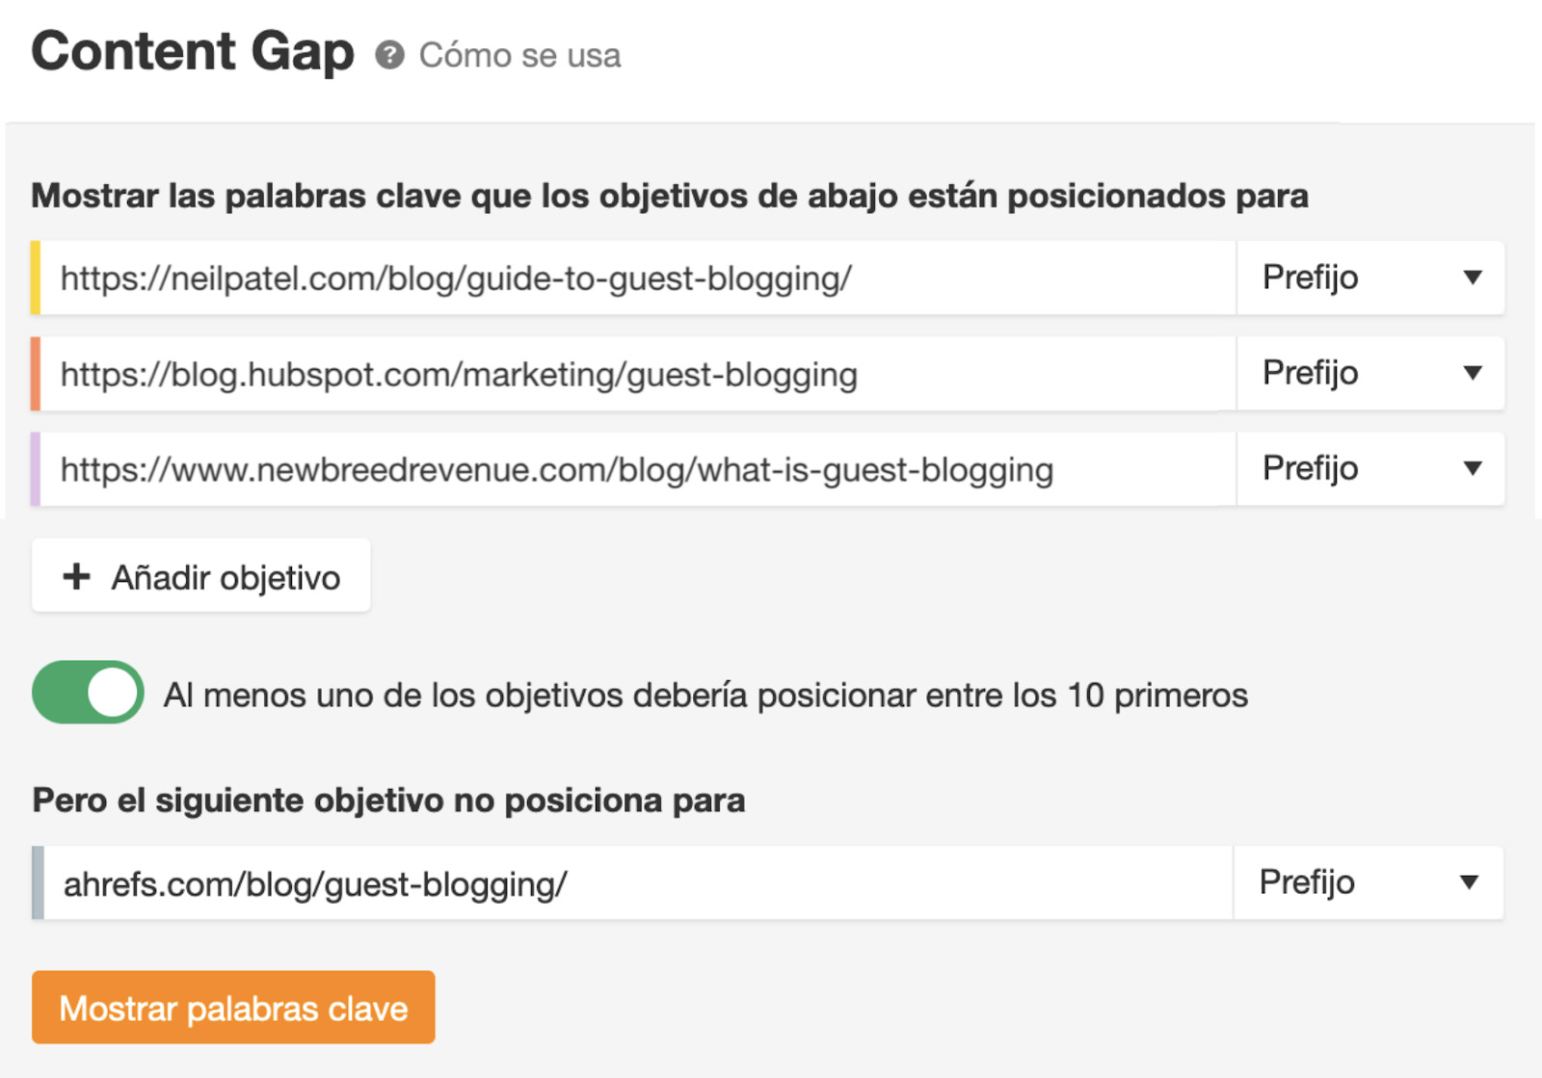The height and width of the screenshot is (1078, 1542).
Task: Open the "Cómo se usa" link
Action: (x=519, y=56)
